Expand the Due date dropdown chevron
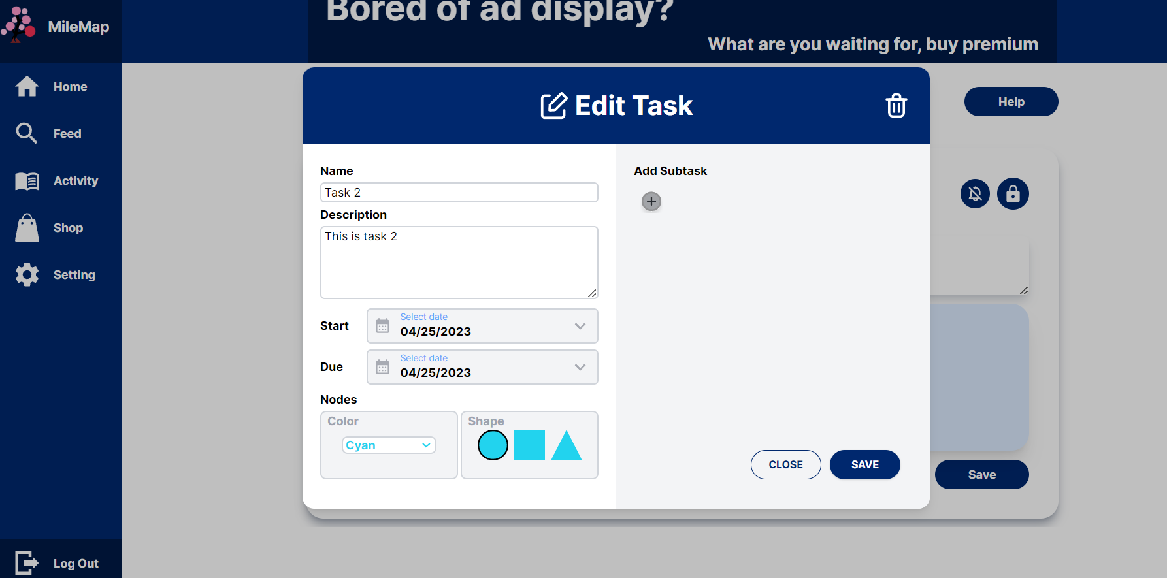 580,367
